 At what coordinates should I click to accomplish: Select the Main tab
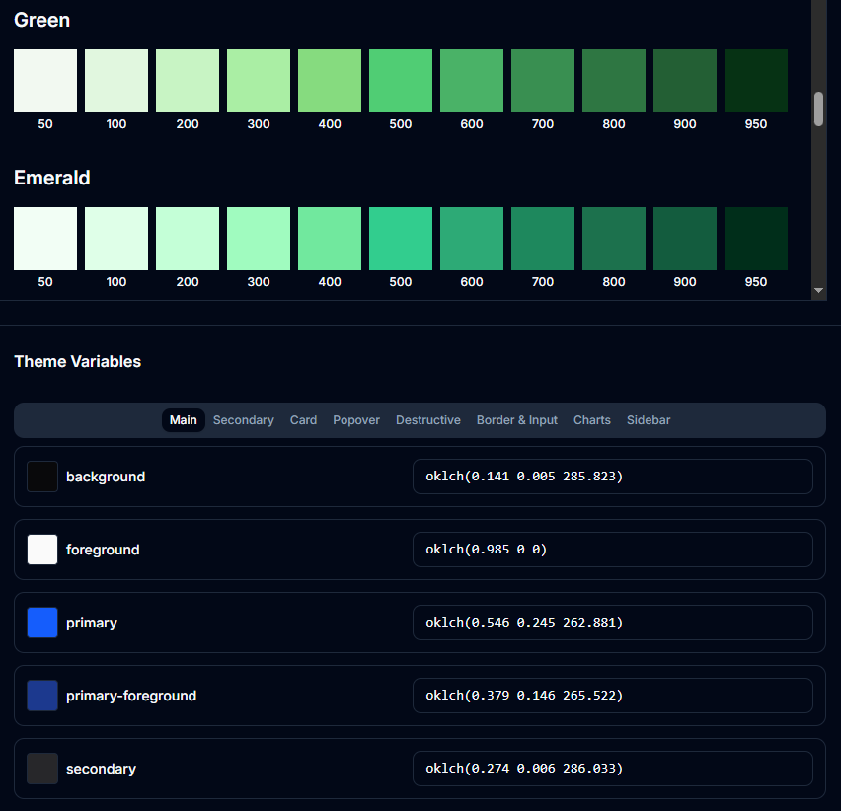coord(184,420)
